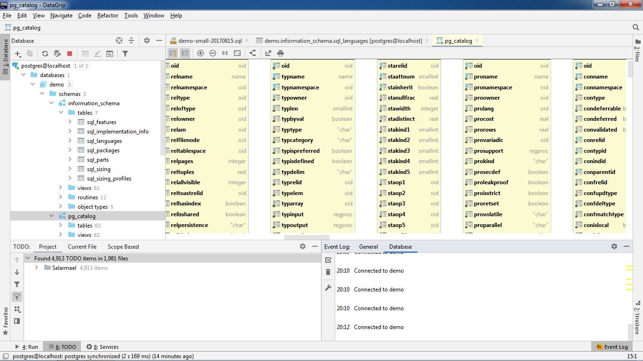Open the Event Log panel settings gear

tap(614, 246)
